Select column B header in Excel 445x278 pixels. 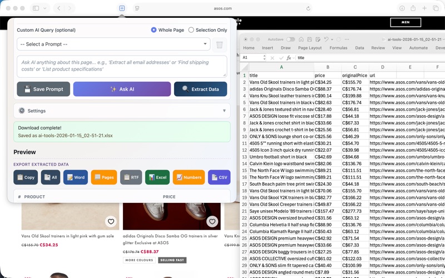point(328,67)
